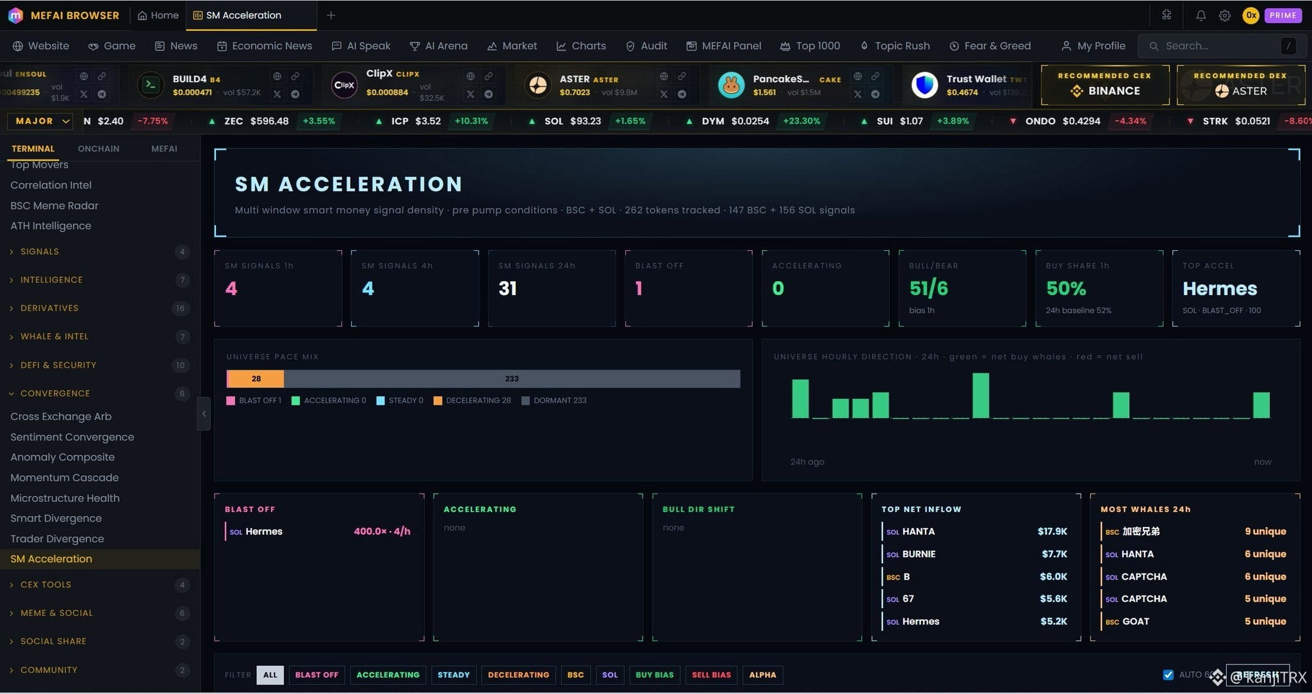Toggle the AUTO refresh checkbox
The height and width of the screenshot is (694, 1312).
point(1168,675)
